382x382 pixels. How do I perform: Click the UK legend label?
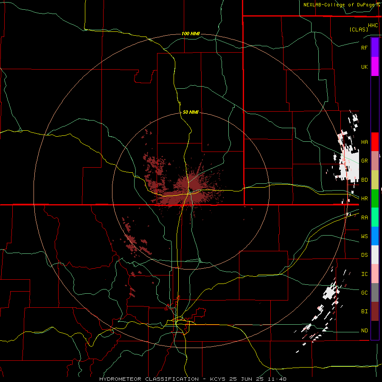point(364,67)
